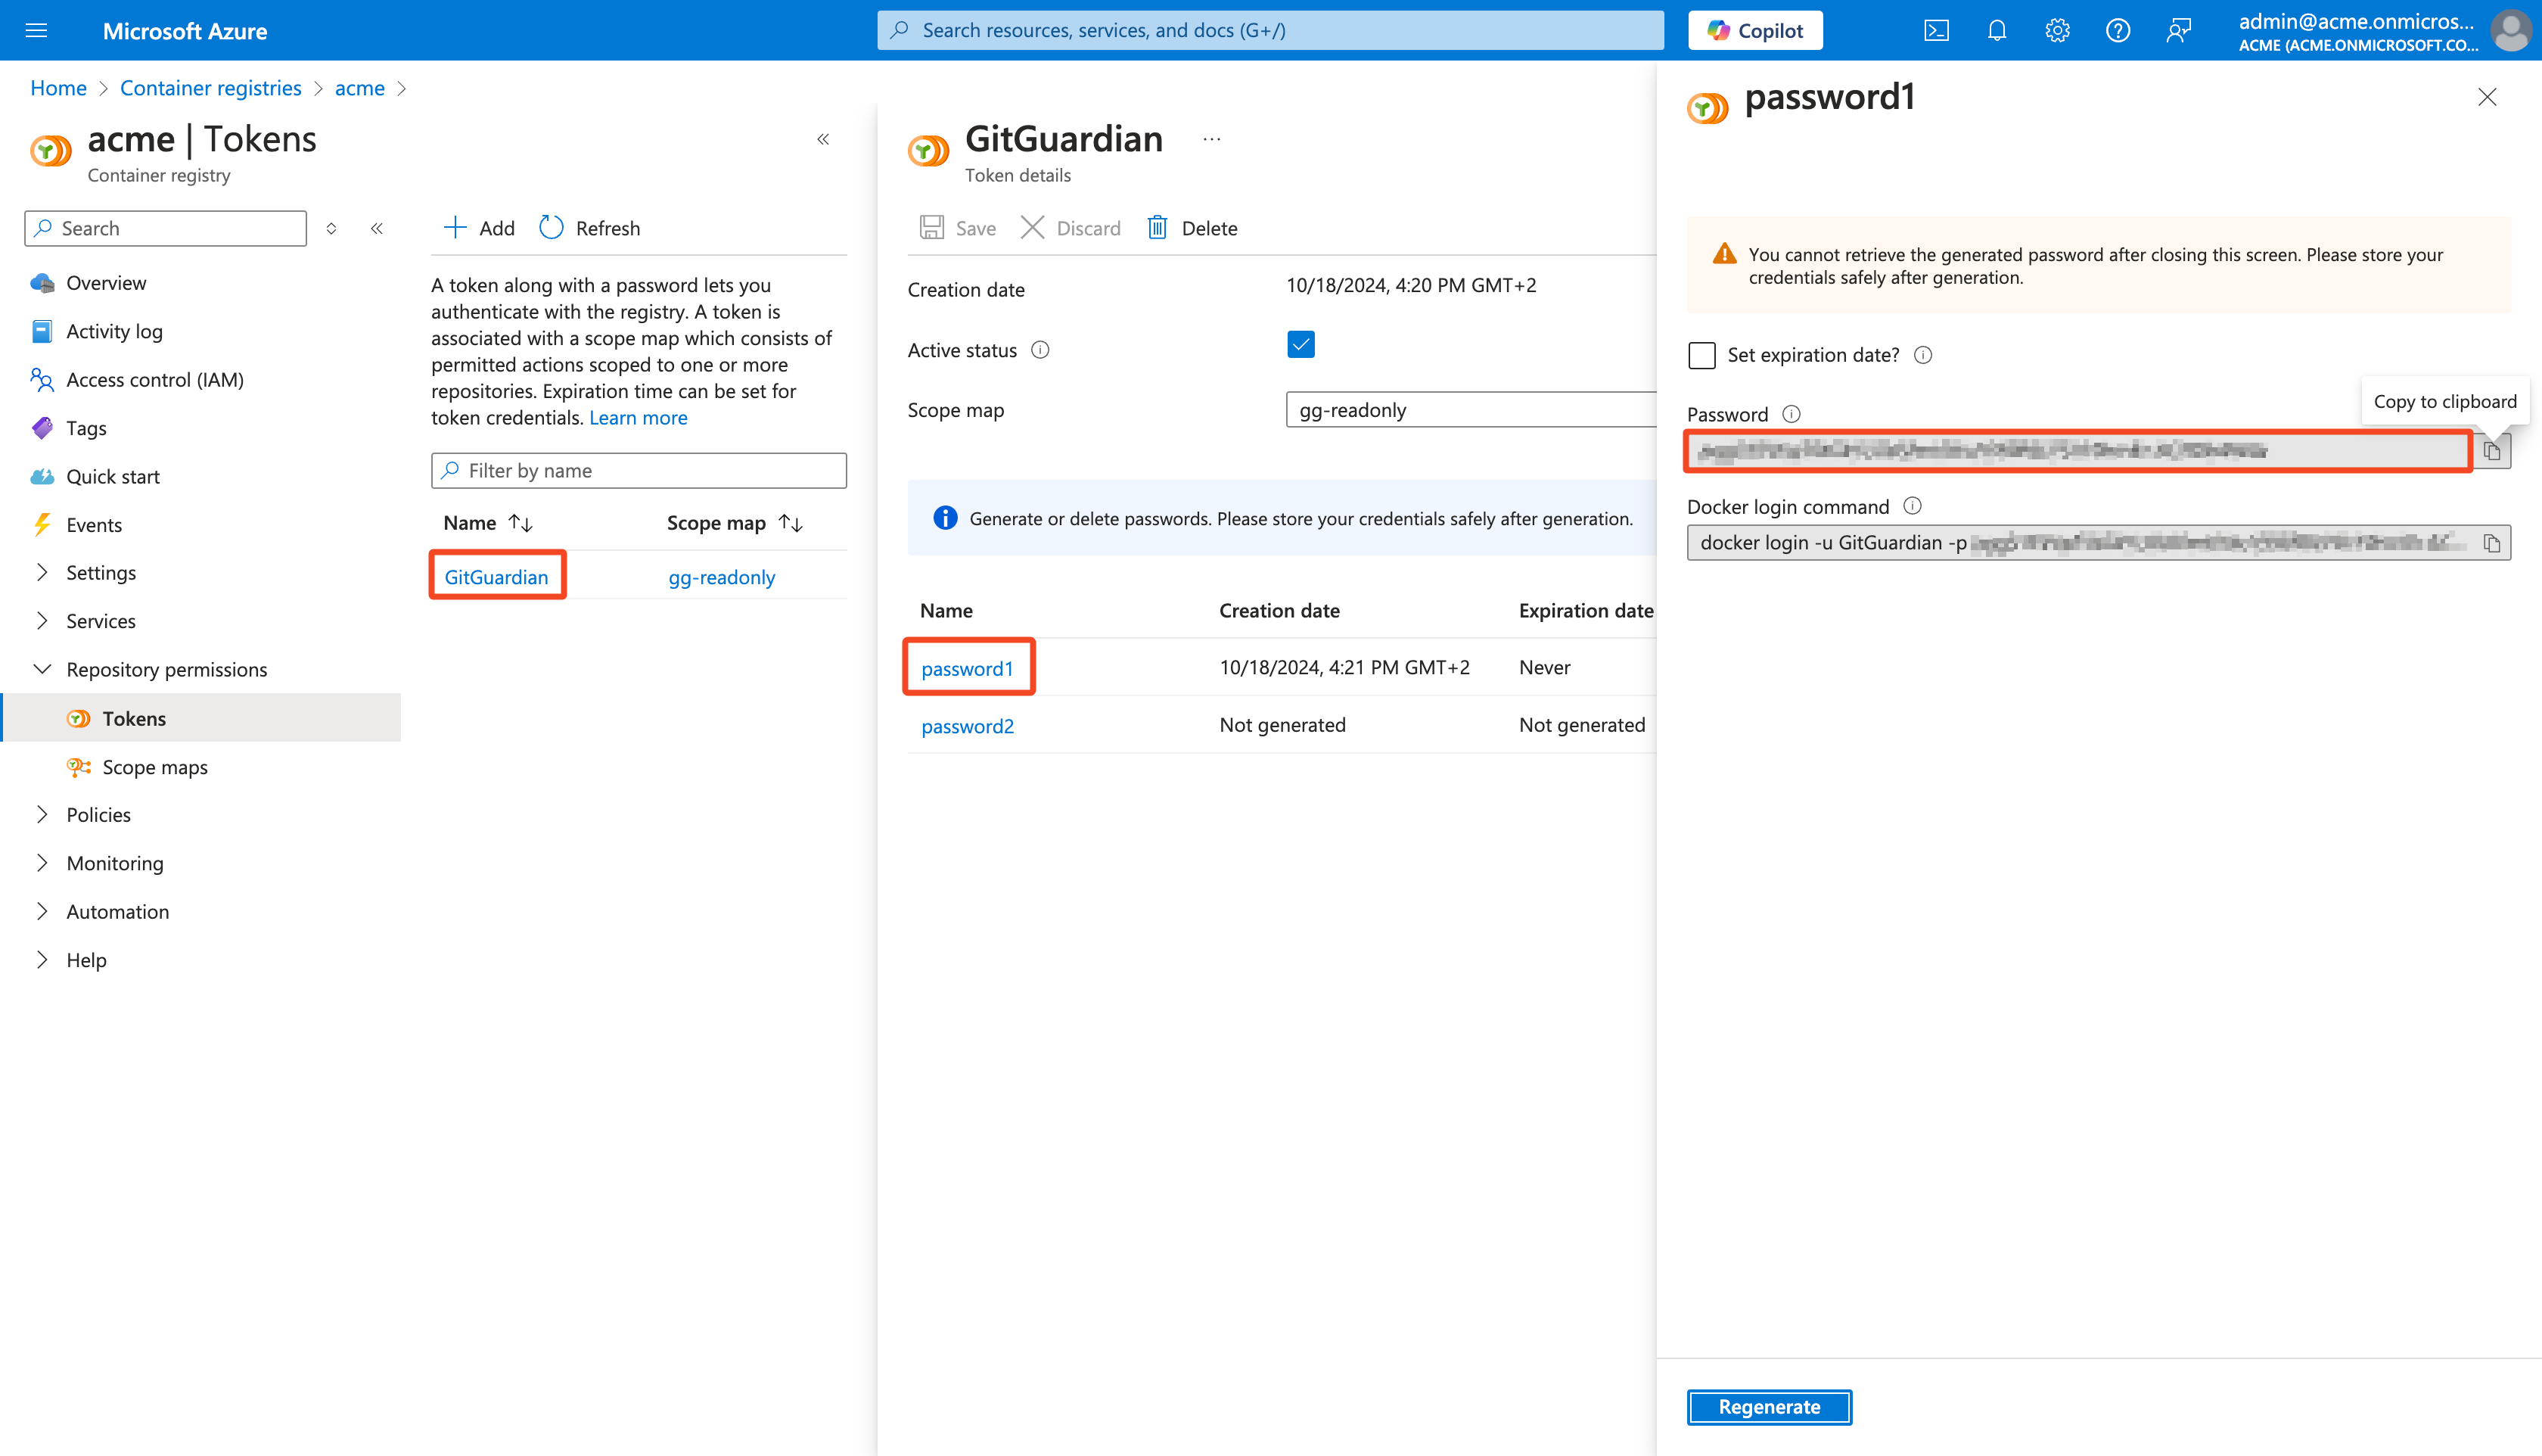The height and width of the screenshot is (1456, 2542).
Task: Open Access control (IAM)
Action: pyautogui.click(x=155, y=379)
